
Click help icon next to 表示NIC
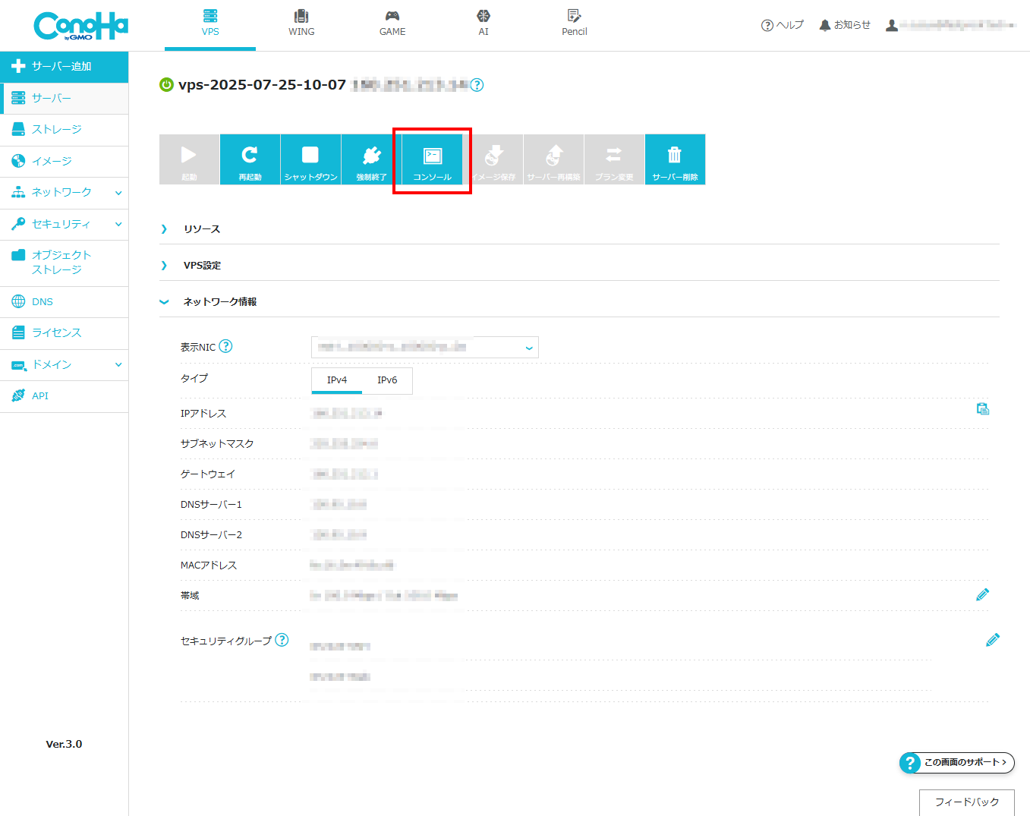click(225, 346)
